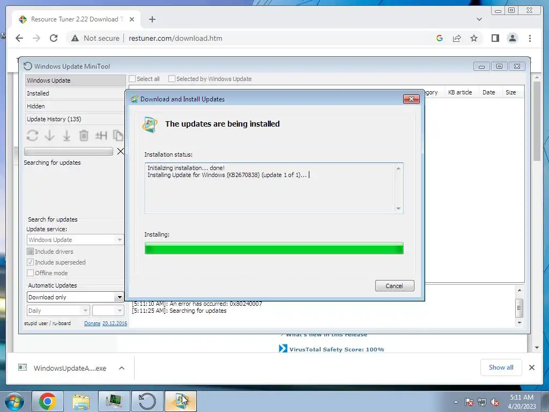Image resolution: width=549 pixels, height=412 pixels.
Task: Toggle the Select all checkbox
Action: coord(132,79)
